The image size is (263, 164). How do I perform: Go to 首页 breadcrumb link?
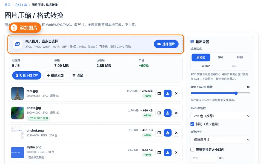pyautogui.click(x=7, y=5)
